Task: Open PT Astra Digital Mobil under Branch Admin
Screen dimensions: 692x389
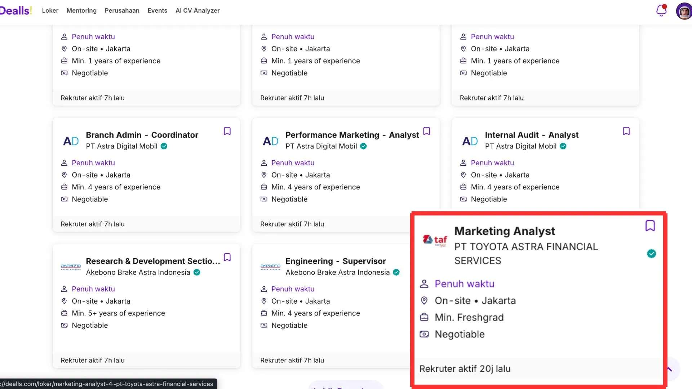Action: (x=121, y=146)
